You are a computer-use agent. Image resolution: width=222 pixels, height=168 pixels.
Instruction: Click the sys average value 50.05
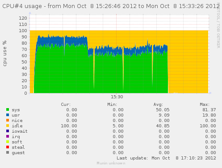163,110
